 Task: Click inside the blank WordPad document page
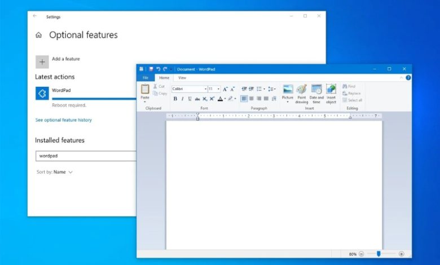(274, 185)
